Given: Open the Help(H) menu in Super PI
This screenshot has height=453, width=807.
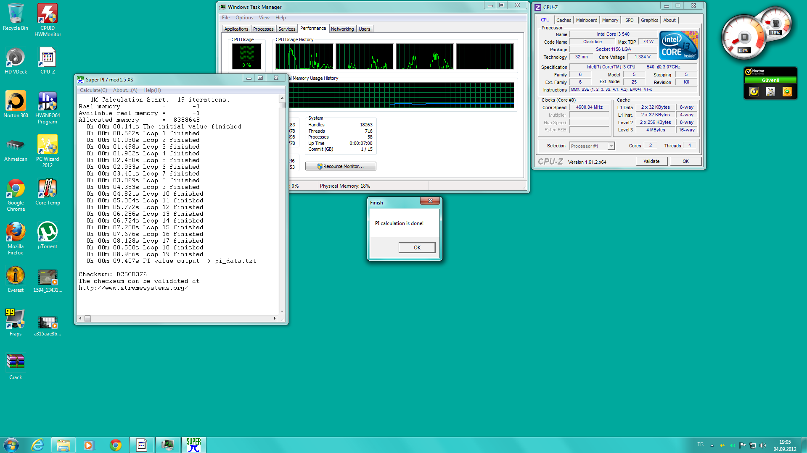Looking at the screenshot, I should click(152, 90).
